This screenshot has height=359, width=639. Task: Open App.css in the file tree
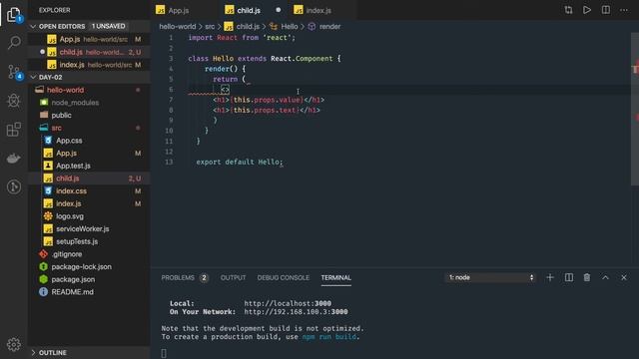[89, 141]
